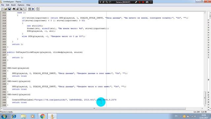Image resolution: width=211 pixels, height=119 pixels.
Task: Click the 'Col: 86' status bar entry
Action: (x=204, y=112)
